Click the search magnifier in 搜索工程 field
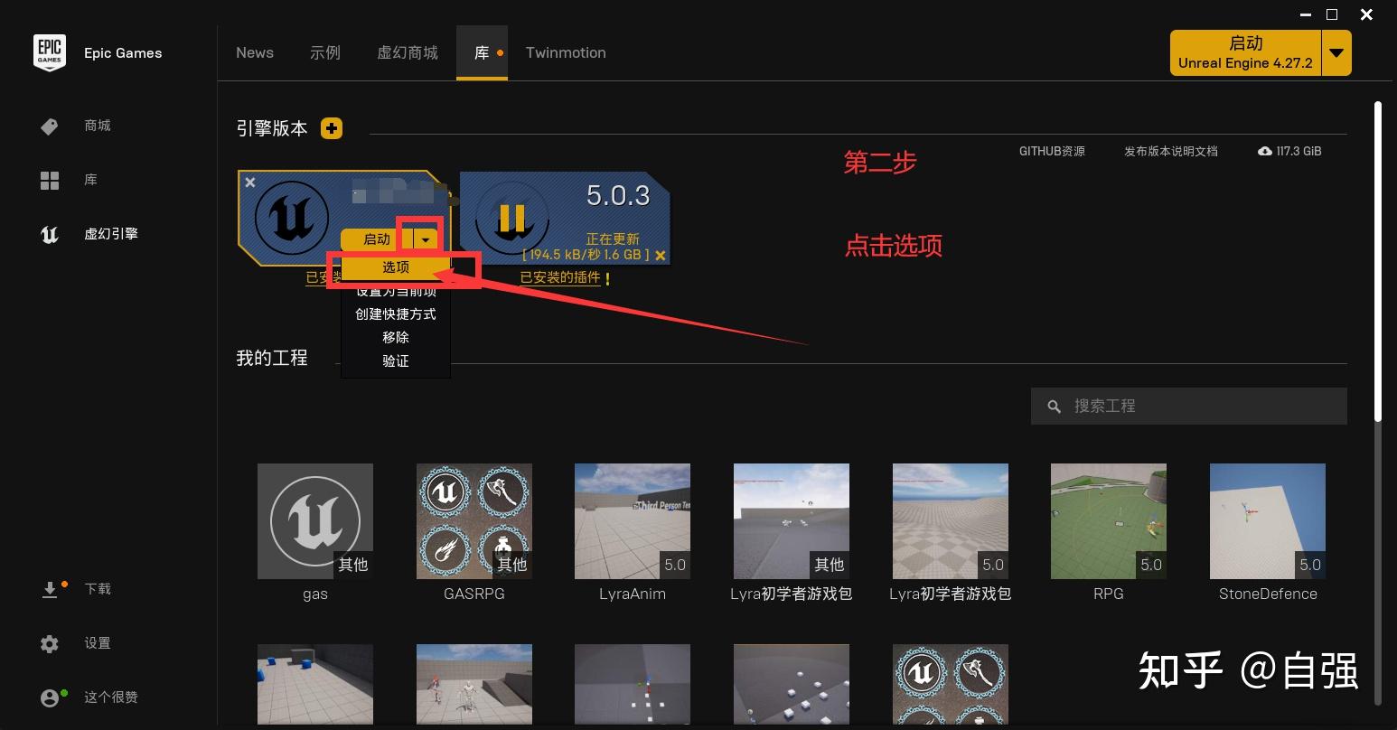Image resolution: width=1397 pixels, height=730 pixels. [1054, 406]
